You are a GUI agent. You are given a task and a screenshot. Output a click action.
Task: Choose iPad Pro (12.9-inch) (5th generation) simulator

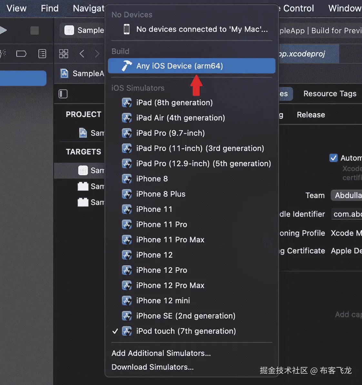(x=191, y=164)
